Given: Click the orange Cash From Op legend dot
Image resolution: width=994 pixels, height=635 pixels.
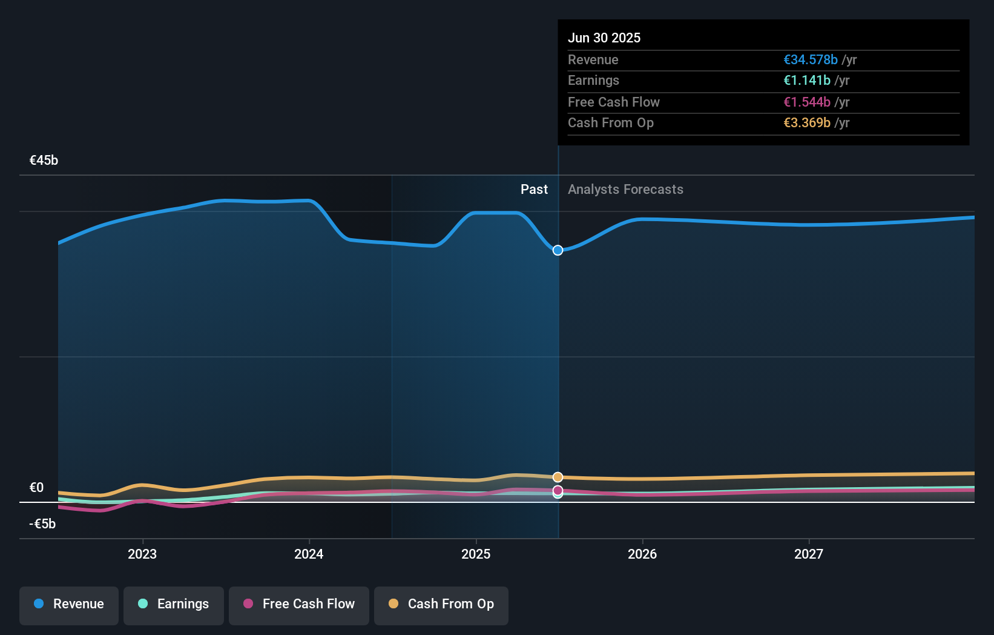Looking at the screenshot, I should pyautogui.click(x=393, y=604).
